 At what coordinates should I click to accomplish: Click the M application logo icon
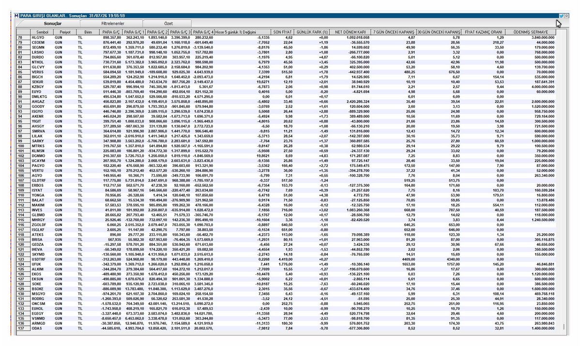pos(17,16)
